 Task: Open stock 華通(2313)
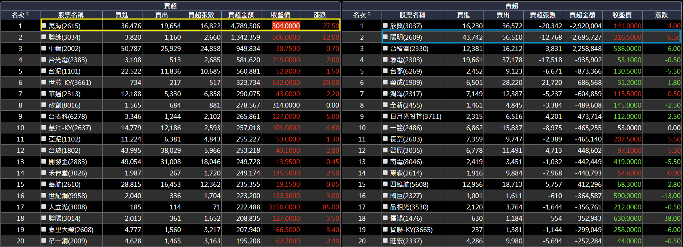[x=64, y=94]
